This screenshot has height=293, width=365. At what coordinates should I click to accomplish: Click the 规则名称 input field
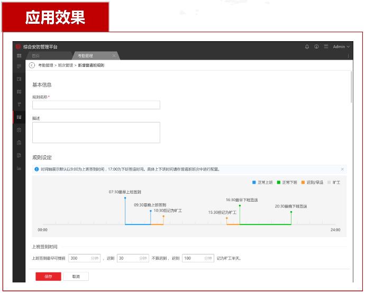(x=96, y=105)
